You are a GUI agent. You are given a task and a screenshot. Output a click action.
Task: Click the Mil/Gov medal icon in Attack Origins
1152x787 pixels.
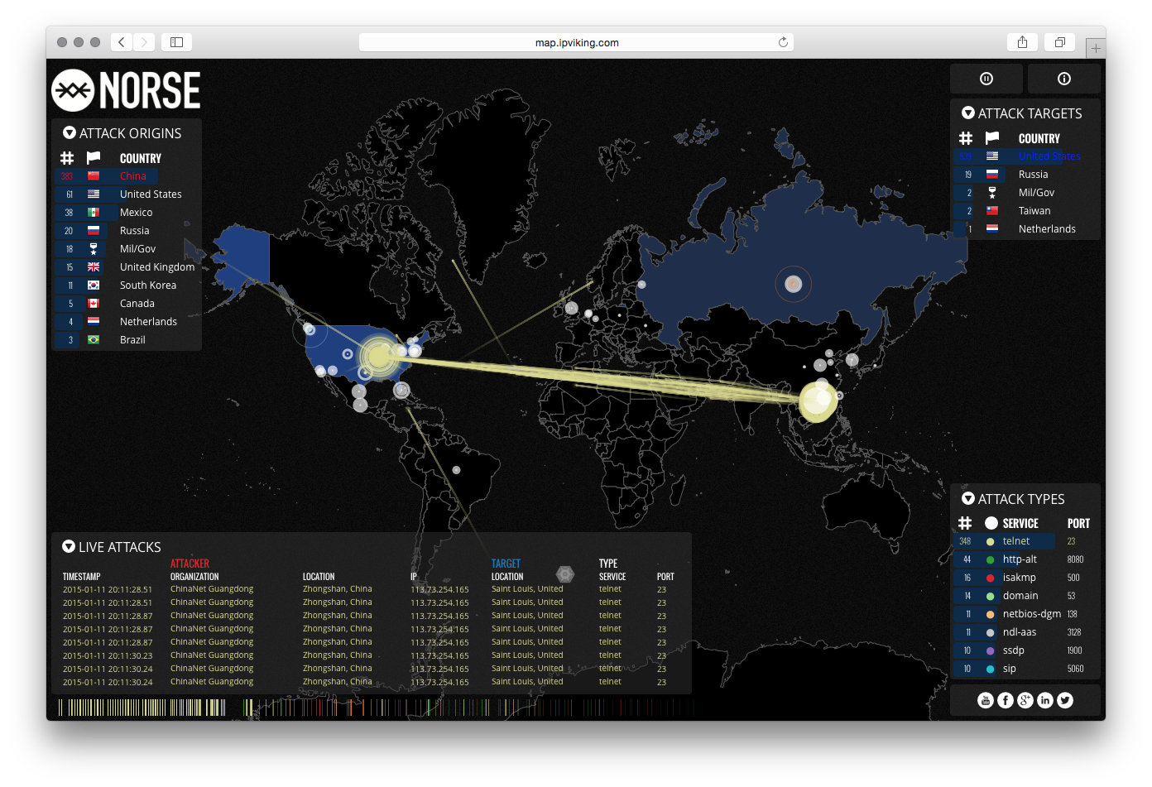click(93, 248)
